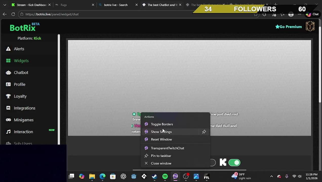Open the Alerts sidebar section

coord(19,49)
